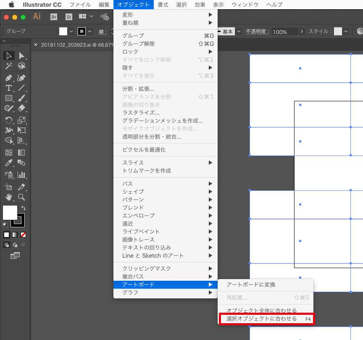The image size is (363, 340).
Task: Open the Apple menu
Action: click(x=12, y=4)
